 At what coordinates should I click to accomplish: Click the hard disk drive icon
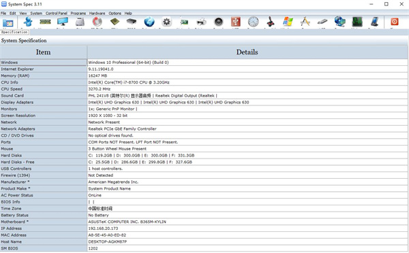[x=80, y=22]
